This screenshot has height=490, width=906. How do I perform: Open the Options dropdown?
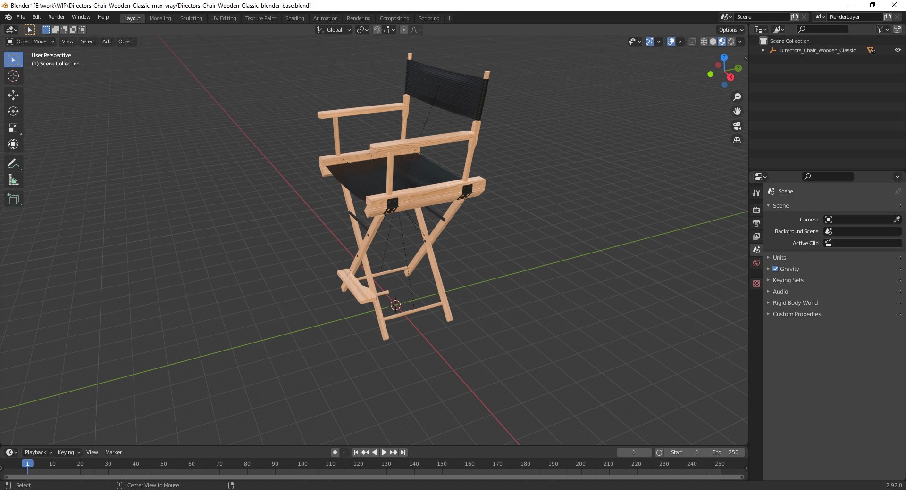pyautogui.click(x=731, y=30)
